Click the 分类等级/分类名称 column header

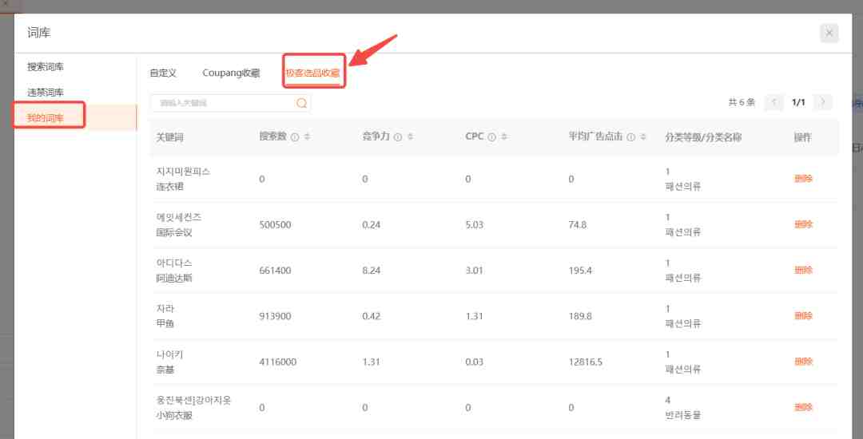coord(703,137)
